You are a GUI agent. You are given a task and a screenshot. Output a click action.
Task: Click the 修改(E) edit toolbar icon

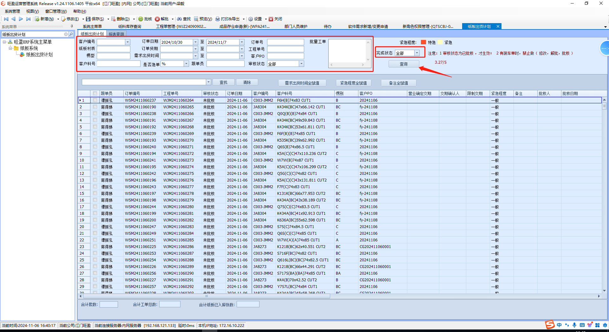[63, 19]
